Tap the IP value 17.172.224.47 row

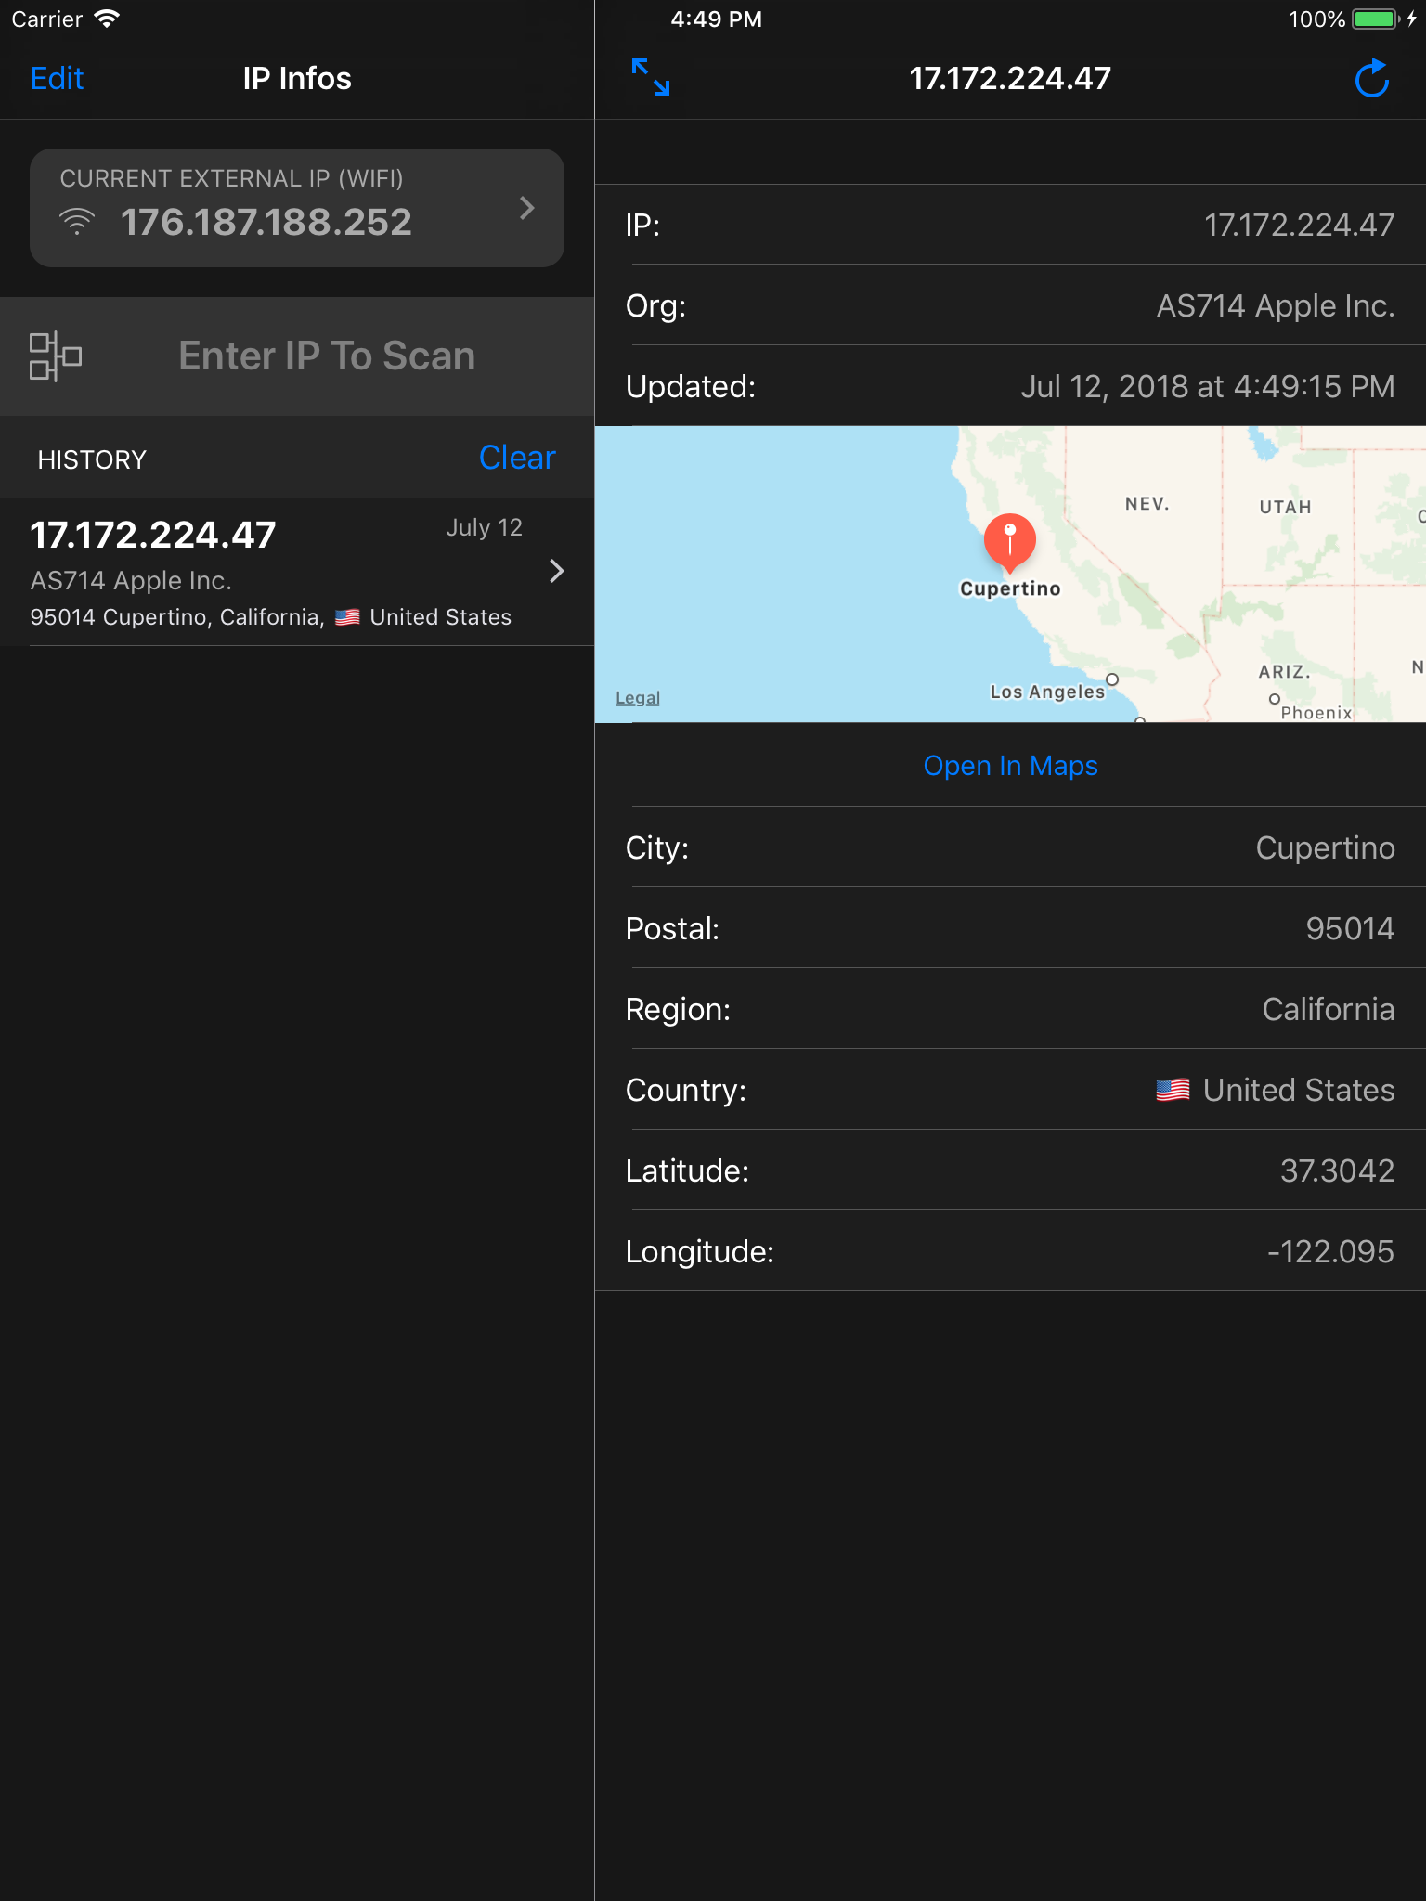coord(1010,225)
